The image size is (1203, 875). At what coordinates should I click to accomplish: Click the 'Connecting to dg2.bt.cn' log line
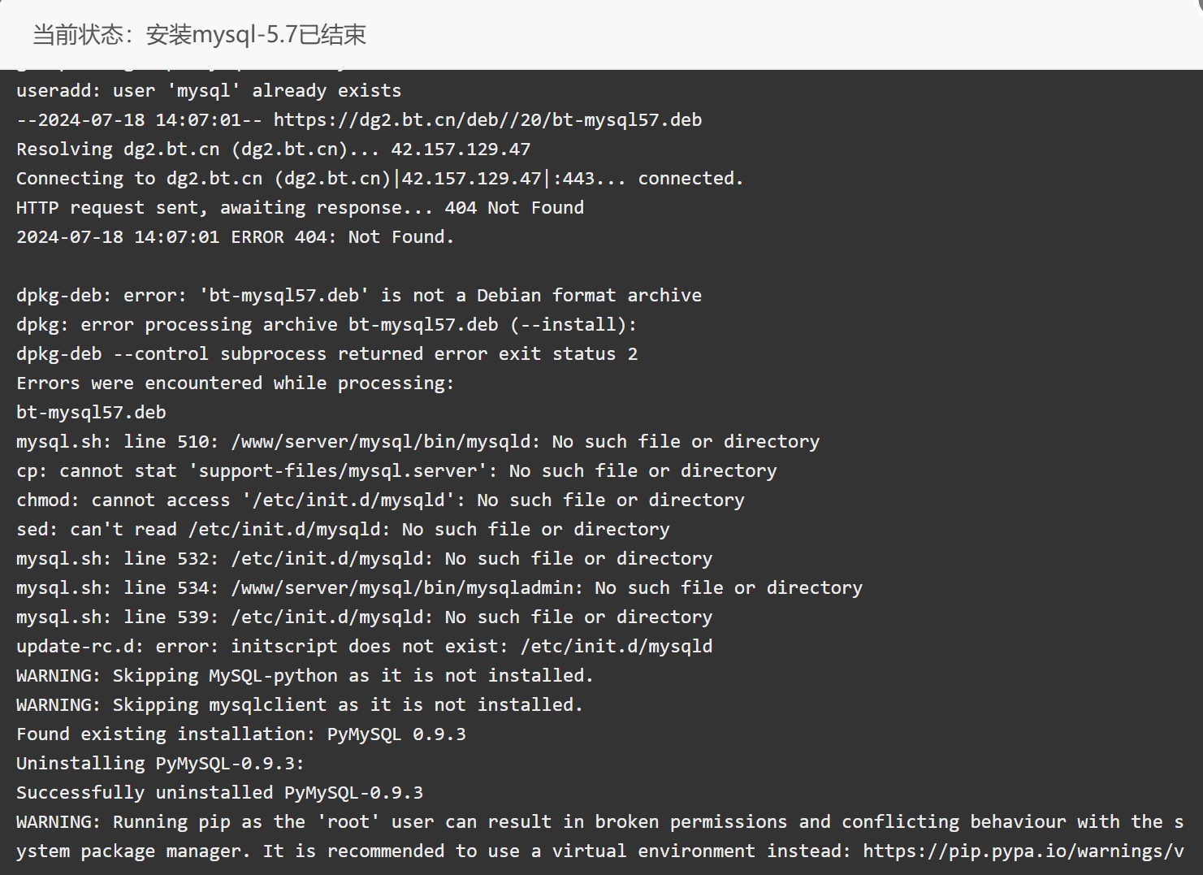(379, 179)
